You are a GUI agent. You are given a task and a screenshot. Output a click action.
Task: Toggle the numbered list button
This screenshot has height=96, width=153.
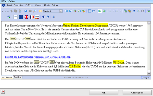tap(117, 11)
